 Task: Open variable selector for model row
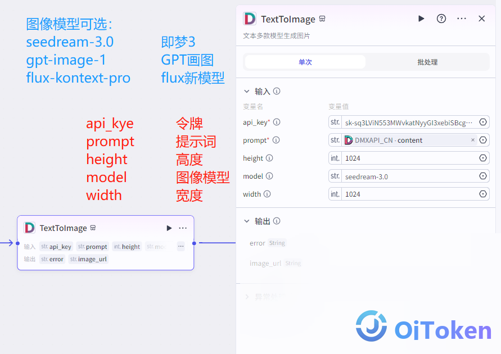pos(483,176)
